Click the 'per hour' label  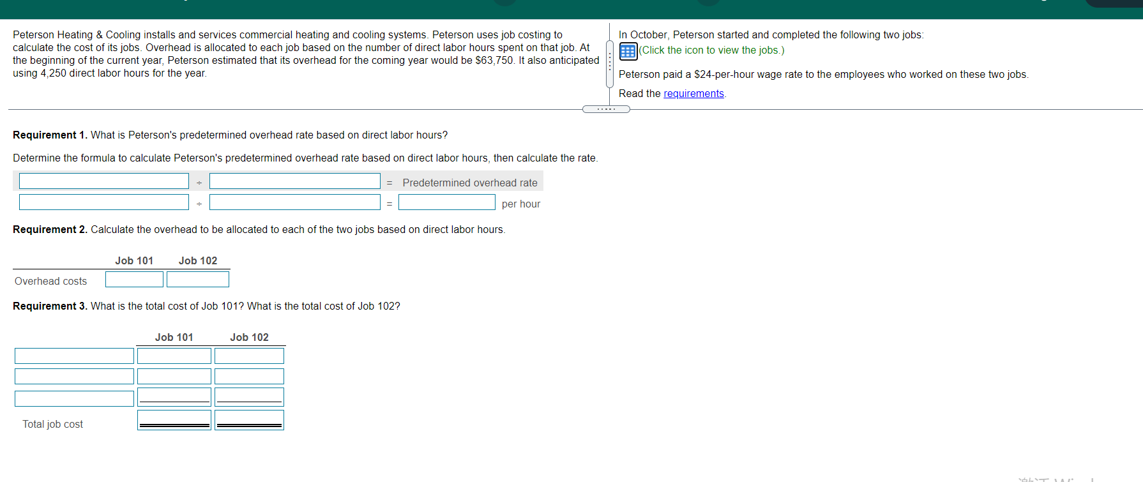pyautogui.click(x=521, y=204)
